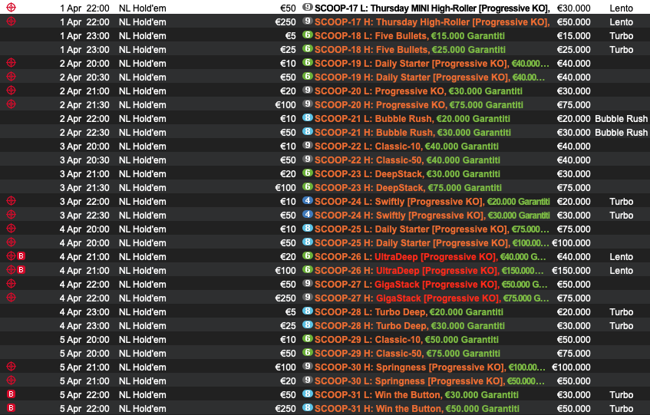The image size is (650, 415).
Task: Click the €5 buy-in on SCOOP-28 L row
Action: tap(290, 312)
